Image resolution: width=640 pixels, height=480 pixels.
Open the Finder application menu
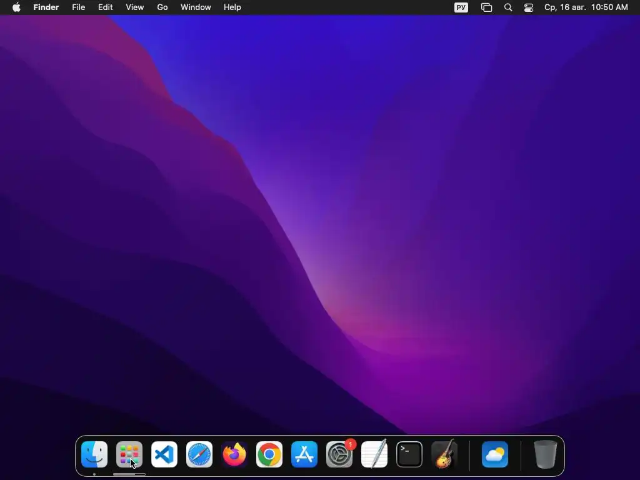(x=46, y=7)
